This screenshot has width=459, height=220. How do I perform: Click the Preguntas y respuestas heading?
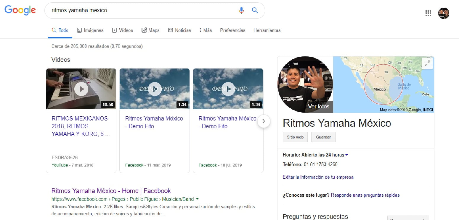315,217
